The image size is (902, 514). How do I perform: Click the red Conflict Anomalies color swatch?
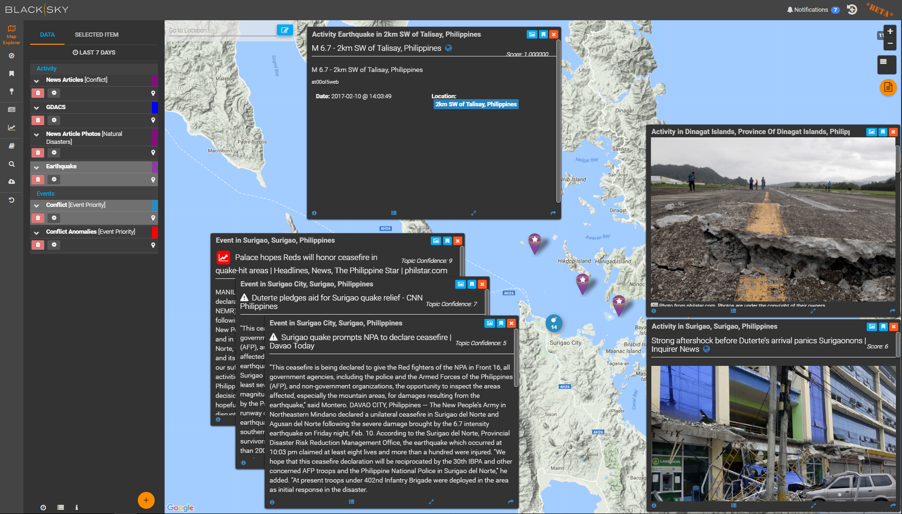point(155,232)
